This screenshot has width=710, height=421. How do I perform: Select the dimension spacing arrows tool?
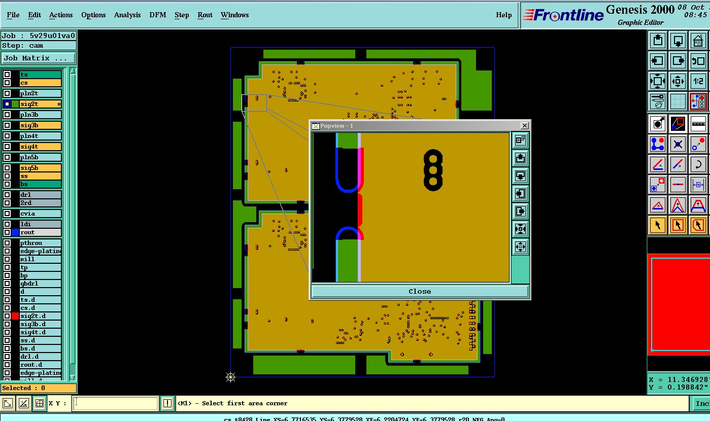point(698,185)
